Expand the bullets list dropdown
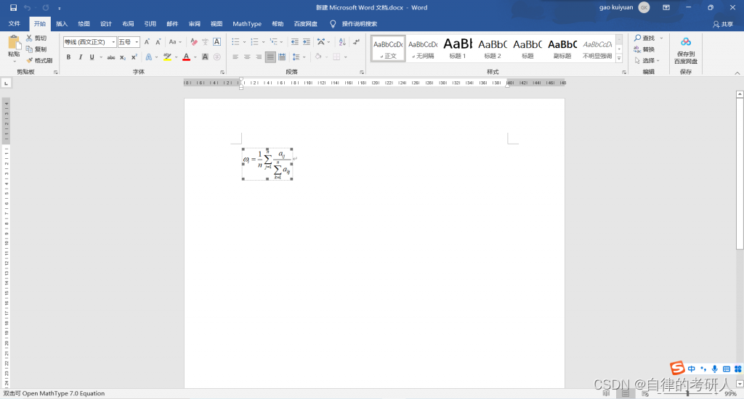The height and width of the screenshot is (399, 744). pyautogui.click(x=244, y=42)
